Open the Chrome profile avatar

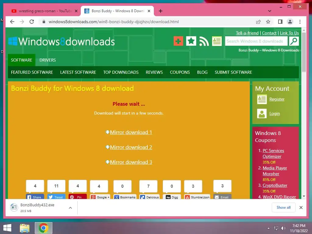tap(290, 22)
